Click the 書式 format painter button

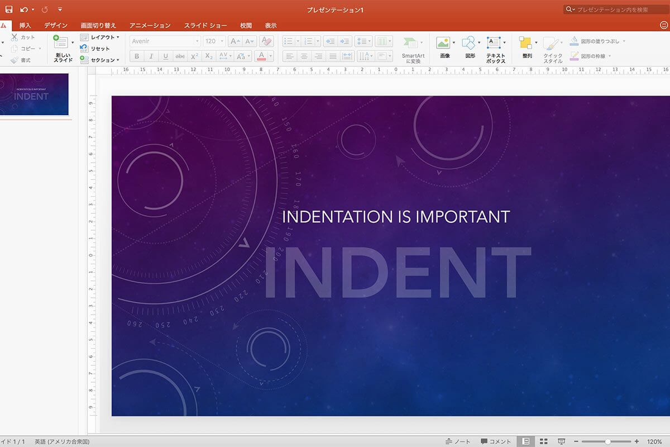(x=22, y=60)
